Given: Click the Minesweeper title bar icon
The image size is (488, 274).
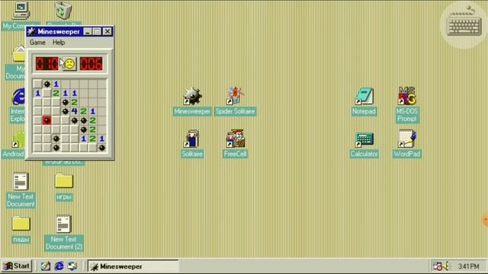Looking at the screenshot, I should coord(31,32).
